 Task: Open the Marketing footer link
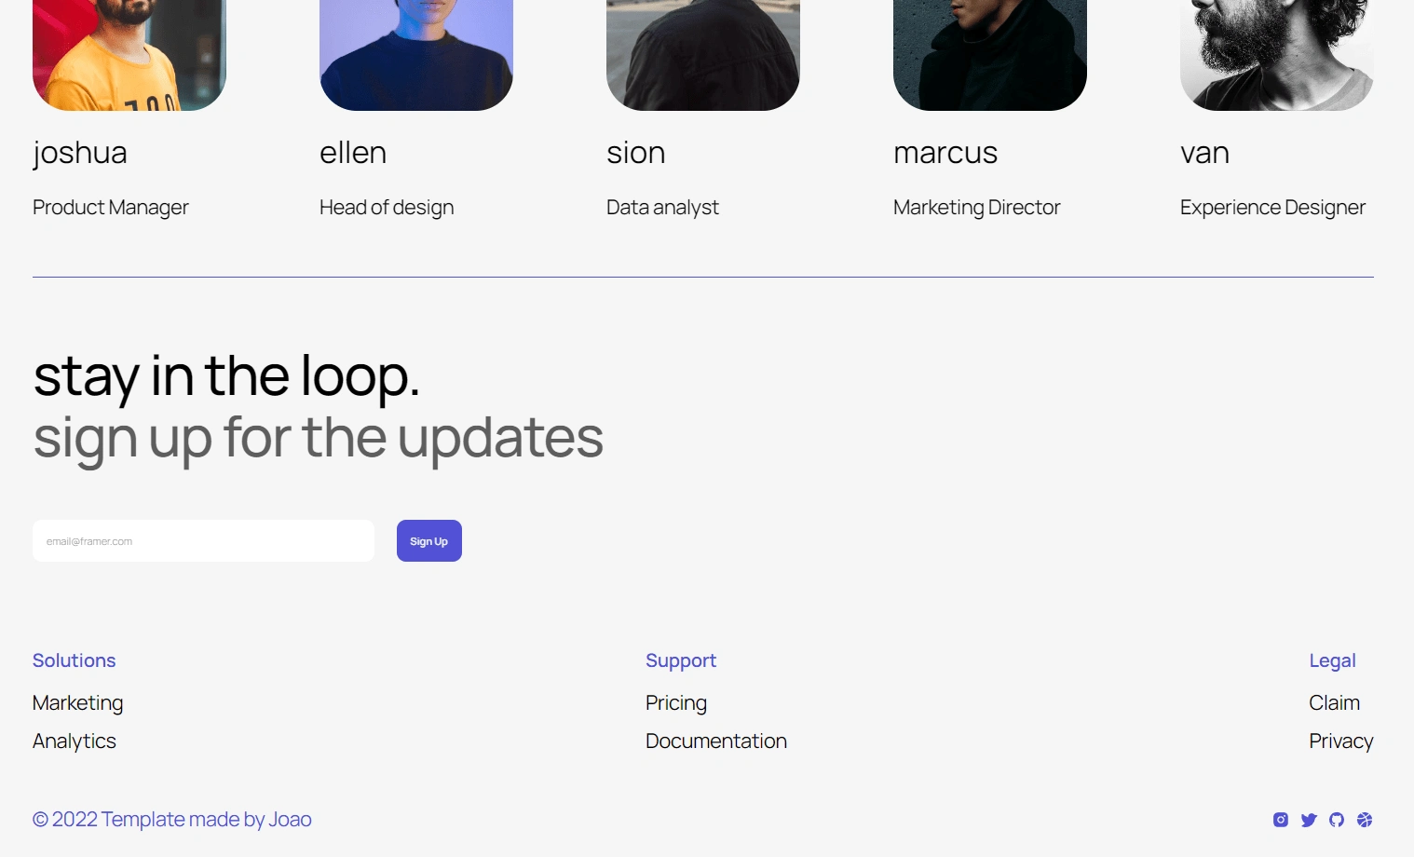pyautogui.click(x=78, y=703)
